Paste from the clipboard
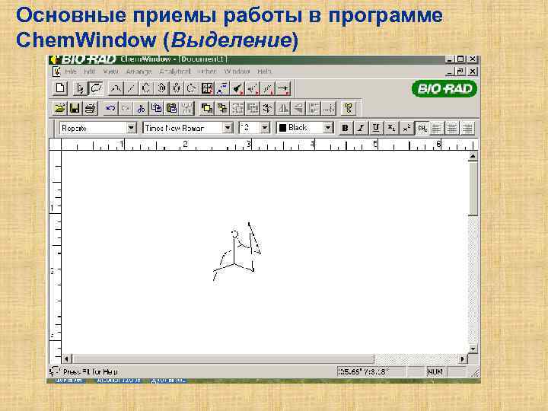The image size is (548, 411). coord(171,108)
